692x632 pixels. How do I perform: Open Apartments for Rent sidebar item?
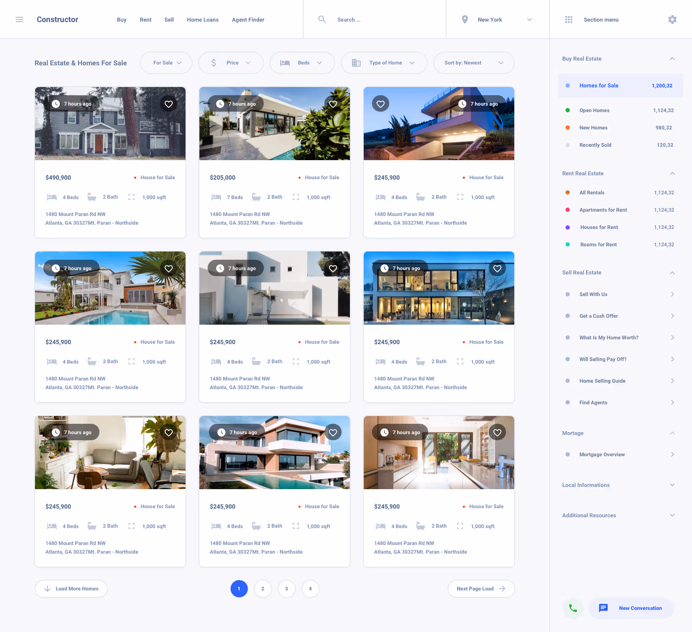pyautogui.click(x=603, y=210)
